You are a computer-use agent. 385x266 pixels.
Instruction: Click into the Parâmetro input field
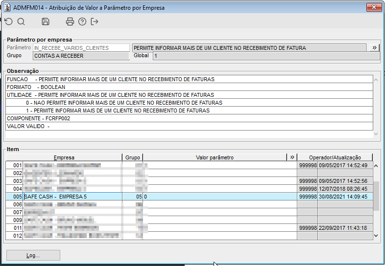click(81, 48)
